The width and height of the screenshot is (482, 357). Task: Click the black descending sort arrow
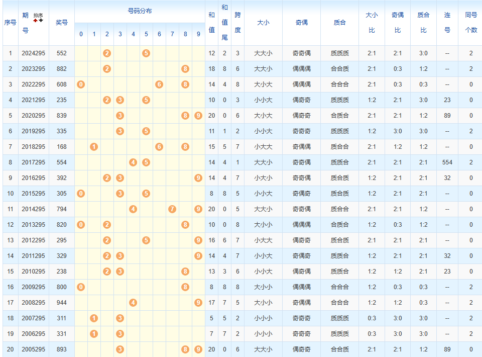pos(41,21)
